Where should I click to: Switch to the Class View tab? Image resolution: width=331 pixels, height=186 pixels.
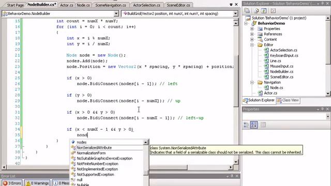point(288,100)
